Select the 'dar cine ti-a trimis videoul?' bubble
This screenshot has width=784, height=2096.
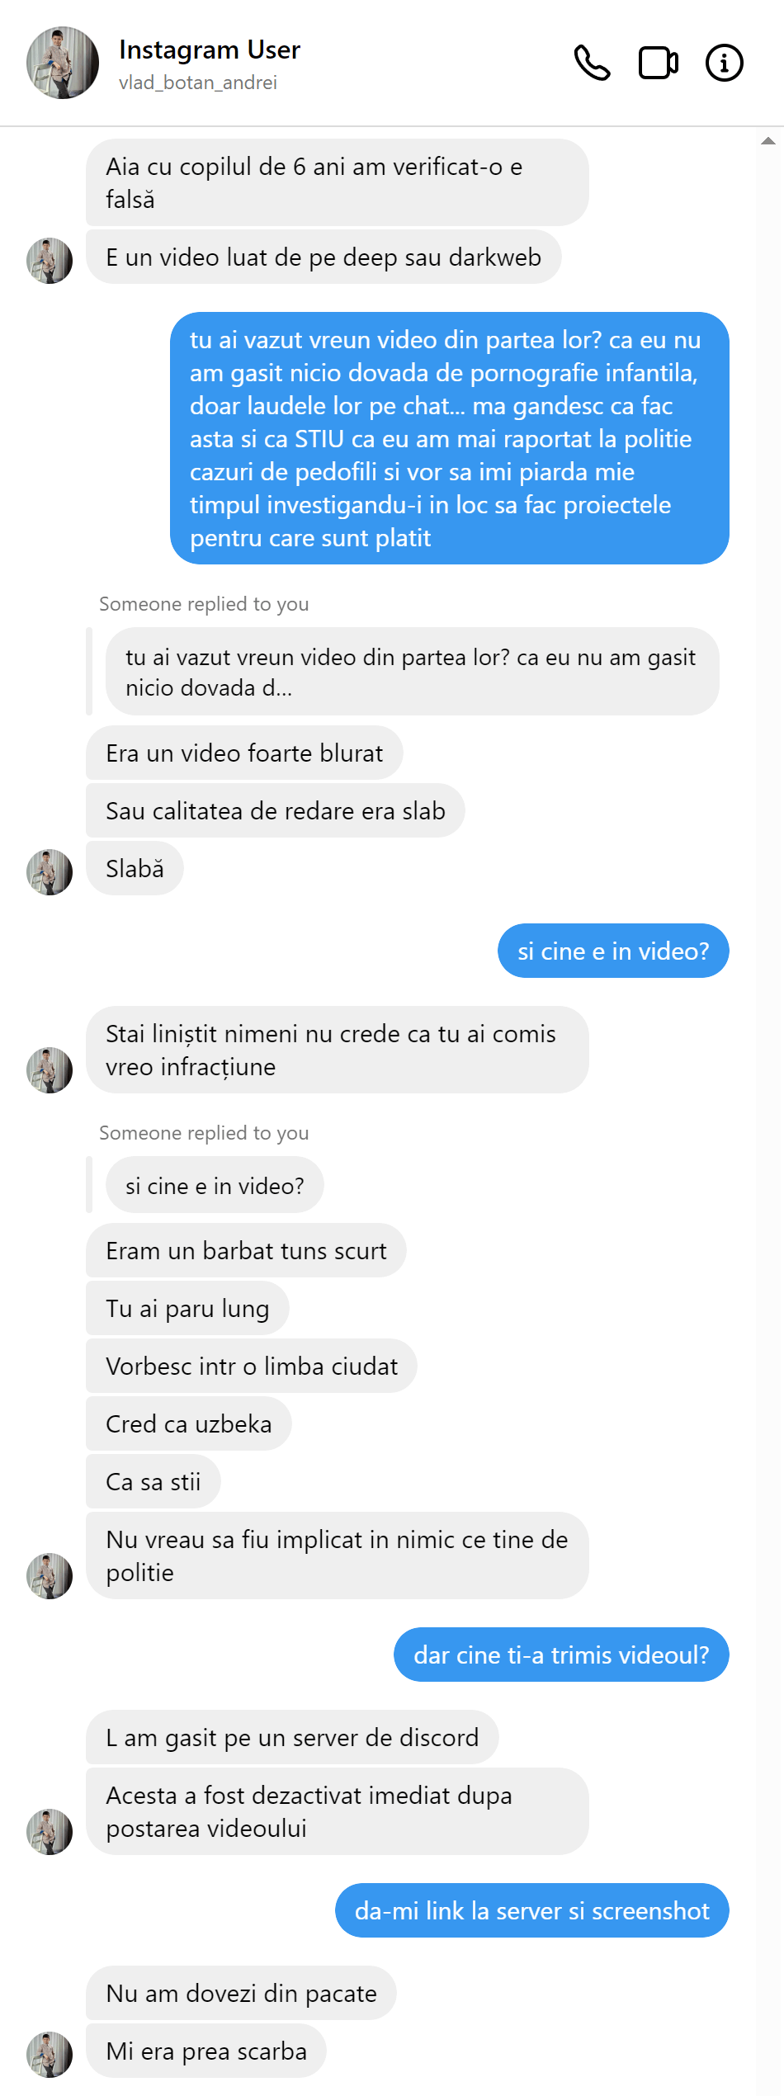(x=561, y=1655)
